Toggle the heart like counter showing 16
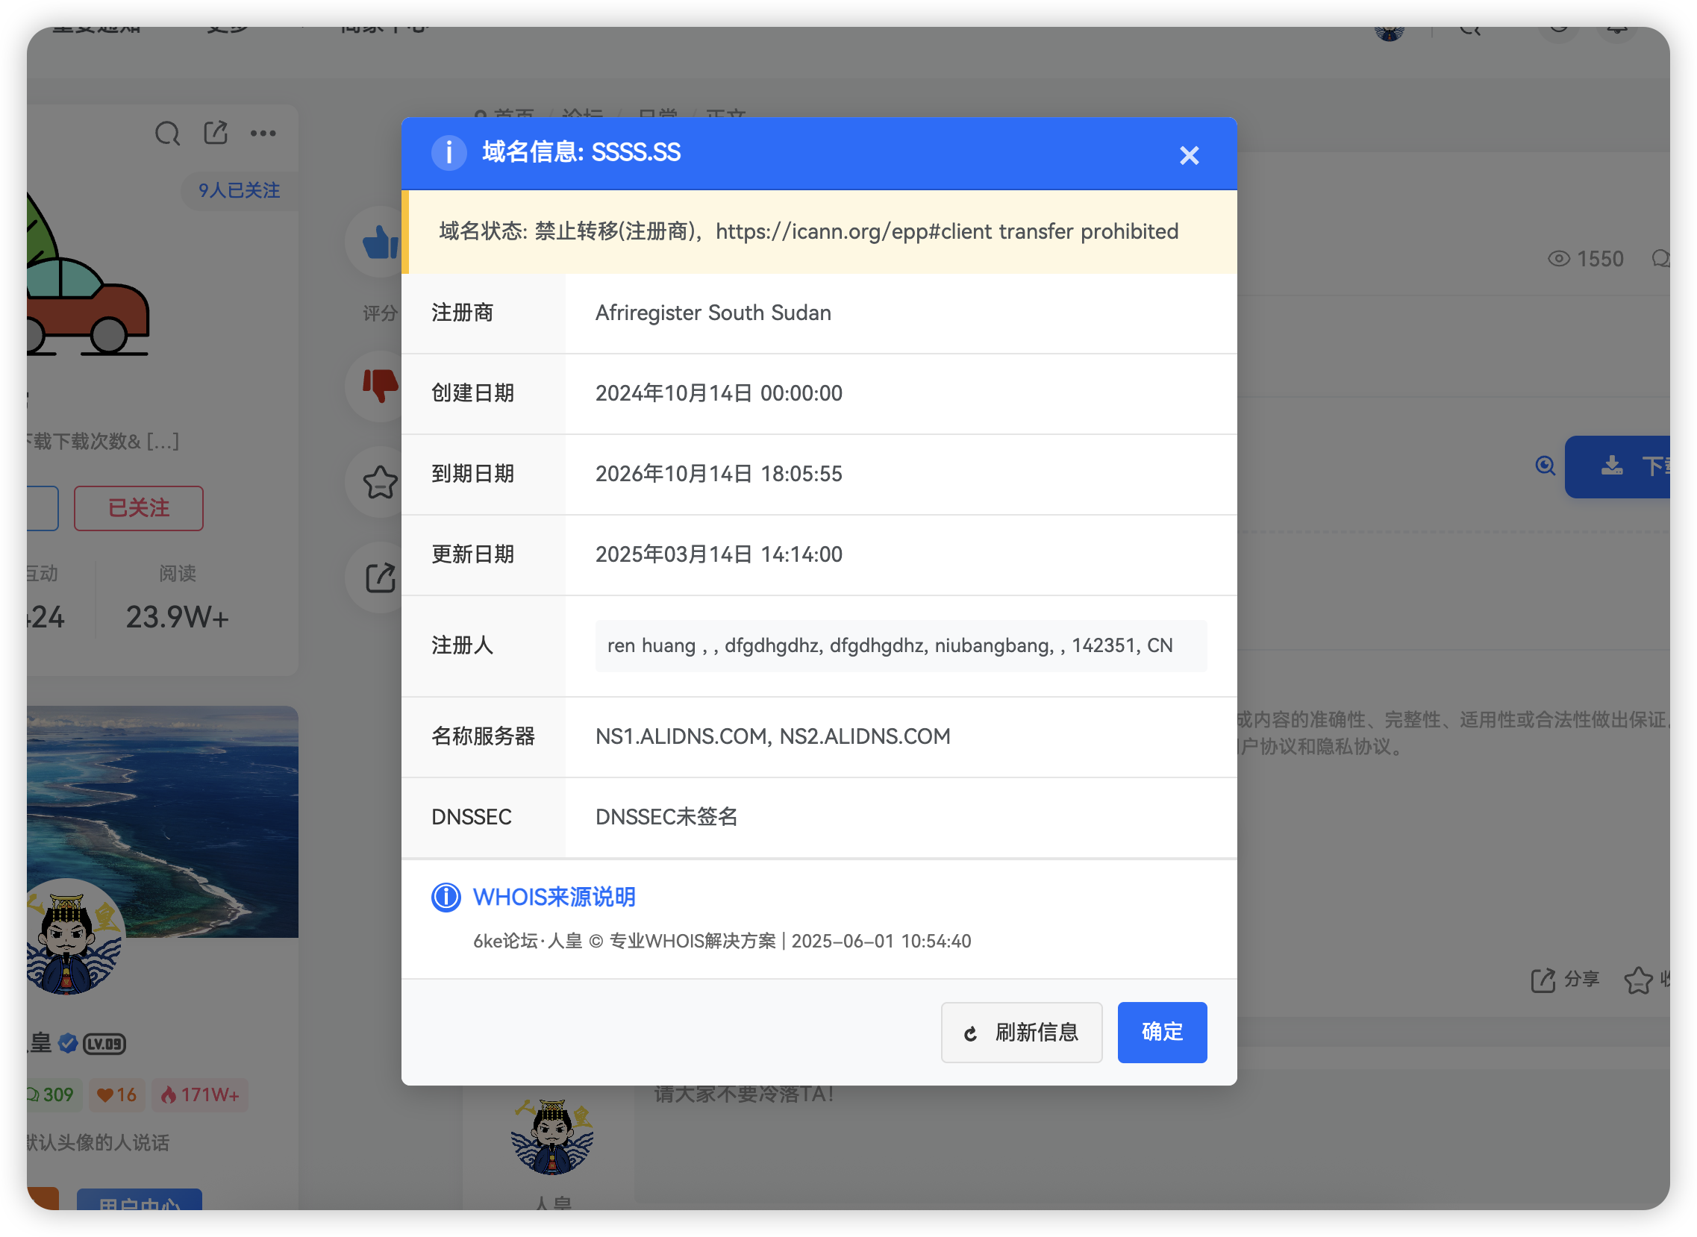Image resolution: width=1697 pixels, height=1237 pixels. tap(116, 1094)
